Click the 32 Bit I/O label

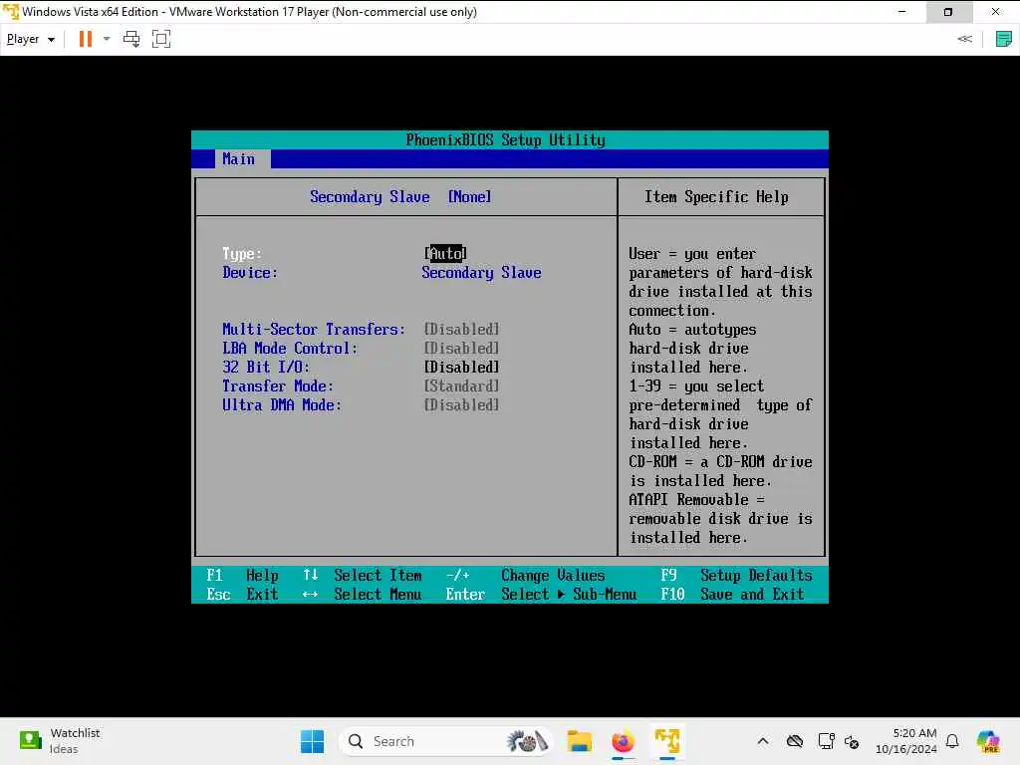265,367
